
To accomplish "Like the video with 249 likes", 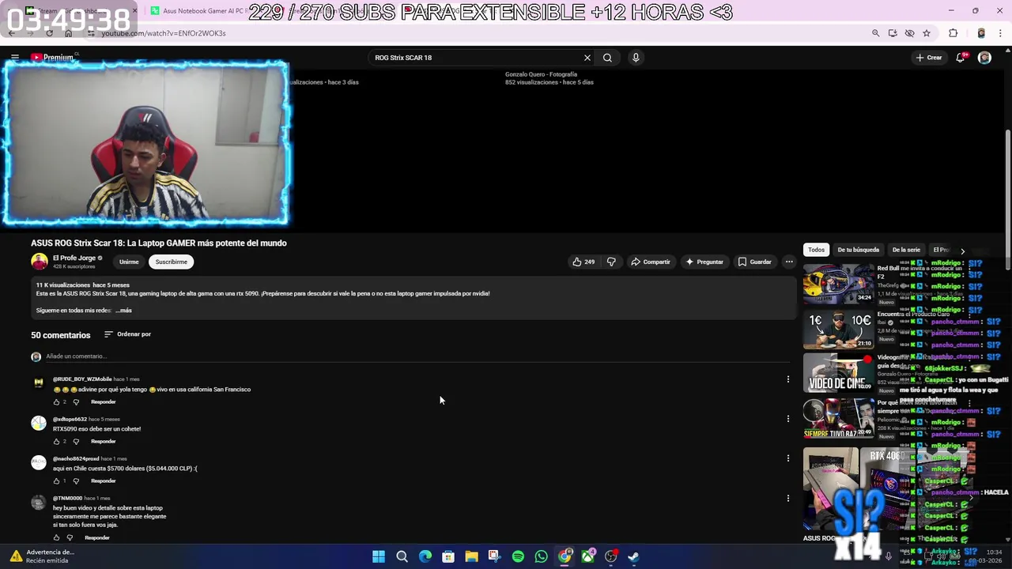I will (x=583, y=262).
